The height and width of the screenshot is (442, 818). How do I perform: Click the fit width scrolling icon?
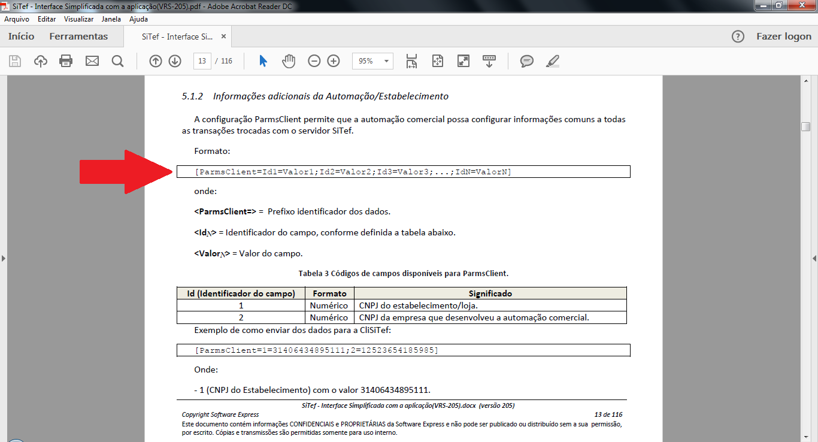click(411, 61)
